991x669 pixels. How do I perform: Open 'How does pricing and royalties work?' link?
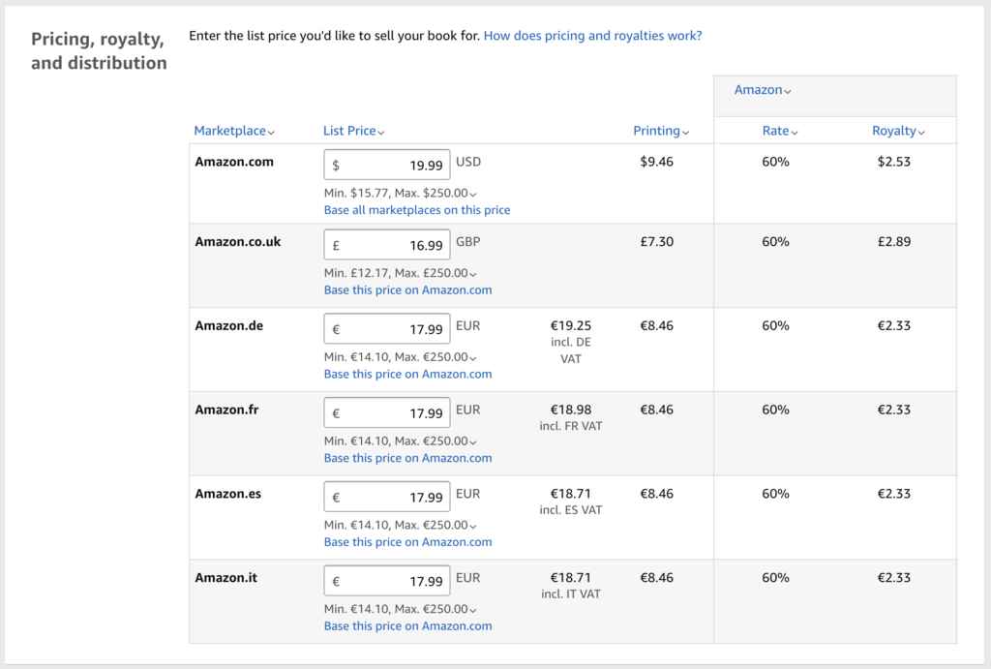(592, 36)
